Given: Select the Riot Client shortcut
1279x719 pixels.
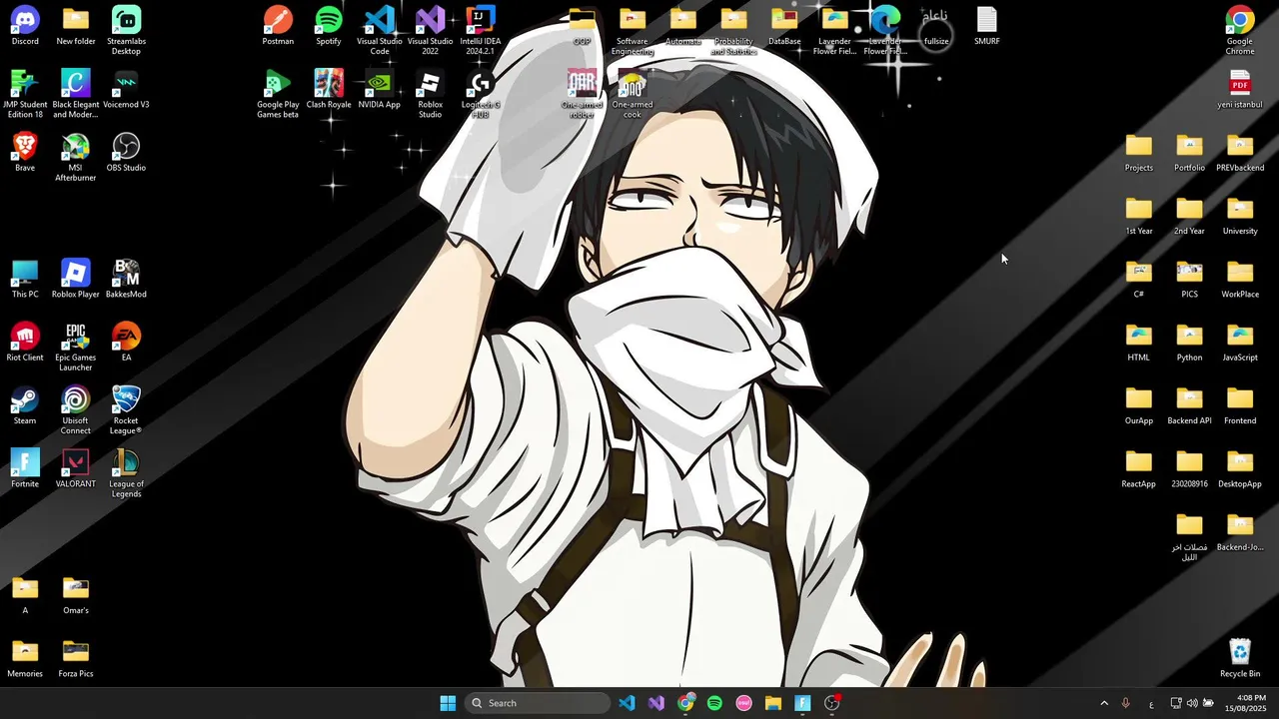Looking at the screenshot, I should [x=25, y=342].
